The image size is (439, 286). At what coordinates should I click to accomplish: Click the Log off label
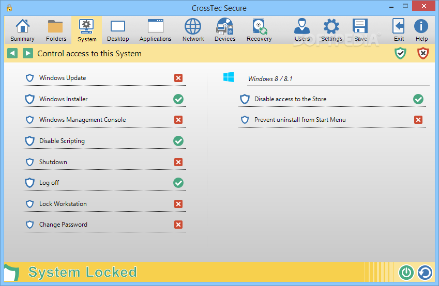[x=49, y=183]
